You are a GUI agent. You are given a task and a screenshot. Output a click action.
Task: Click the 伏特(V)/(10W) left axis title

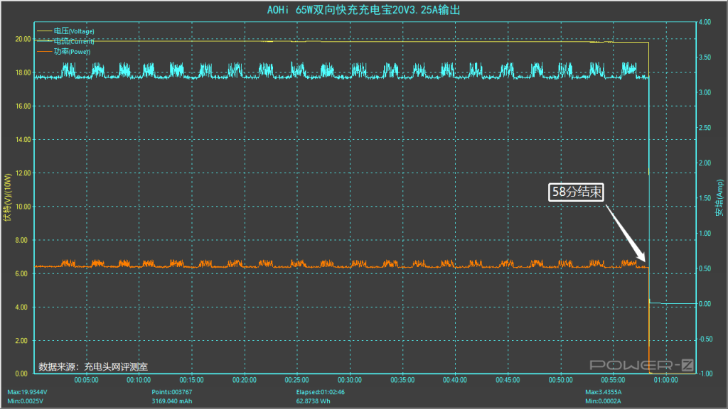[7, 197]
